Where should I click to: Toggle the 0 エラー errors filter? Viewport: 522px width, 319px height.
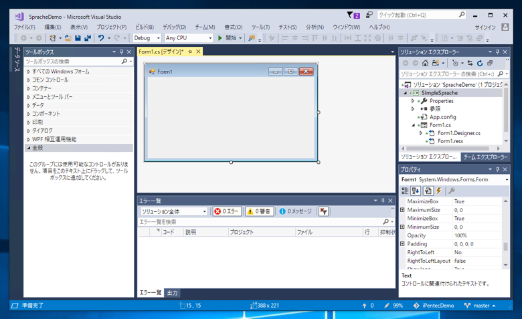tap(227, 211)
